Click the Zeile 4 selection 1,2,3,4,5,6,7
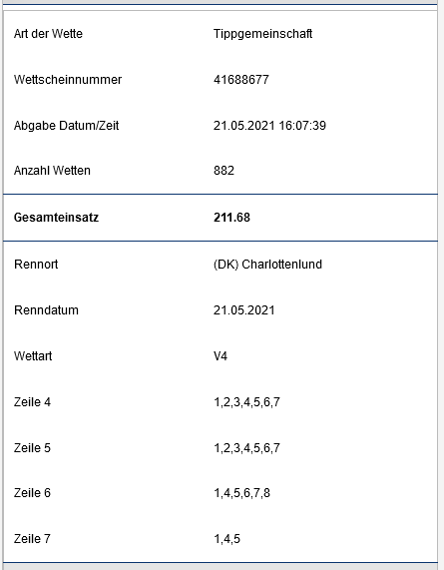Viewport: 444px width, 570px height. (246, 402)
